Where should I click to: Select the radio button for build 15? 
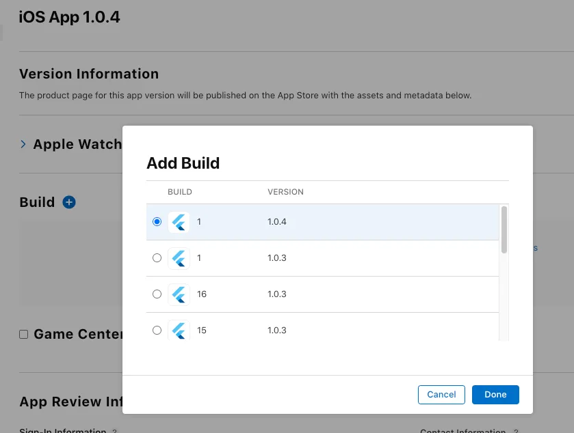pos(157,330)
